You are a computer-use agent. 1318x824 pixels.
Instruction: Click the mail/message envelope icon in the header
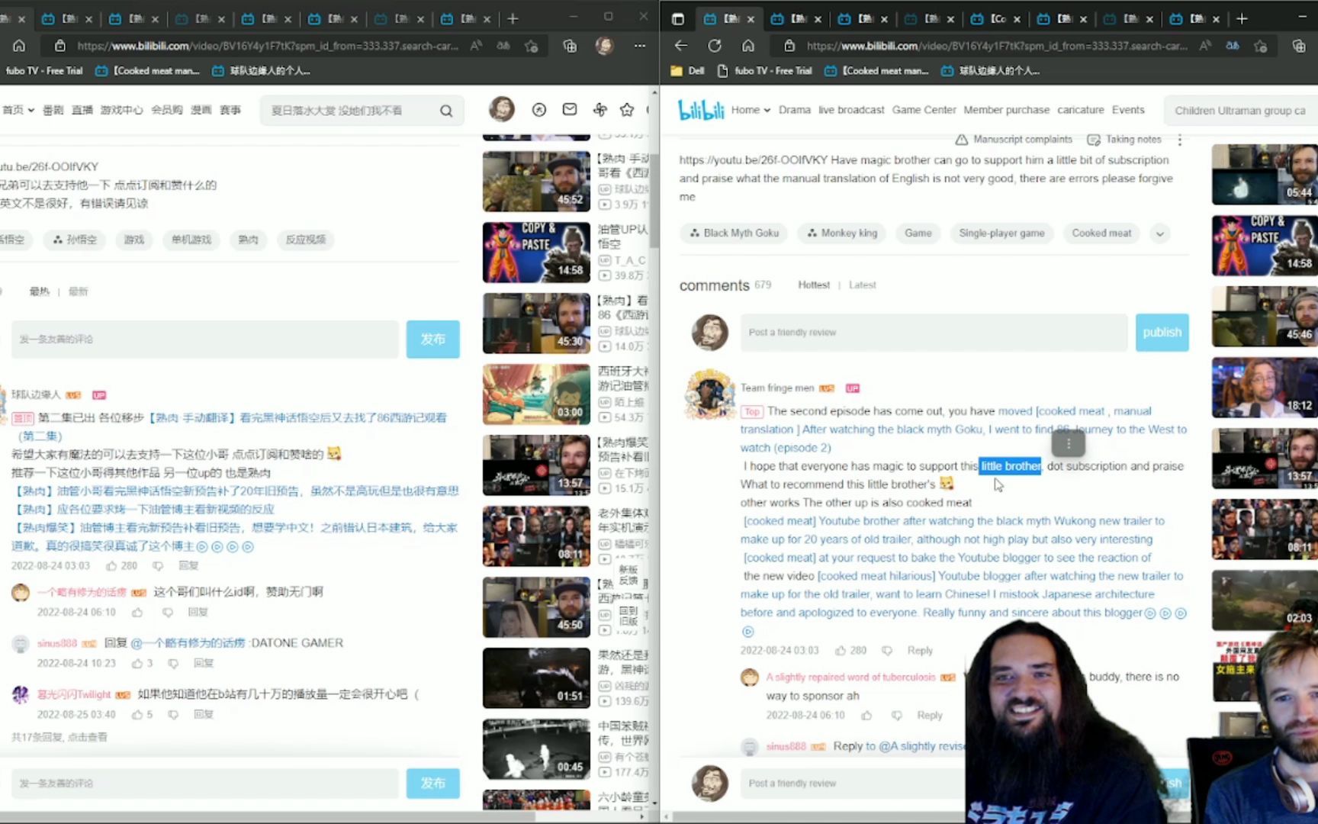click(569, 109)
